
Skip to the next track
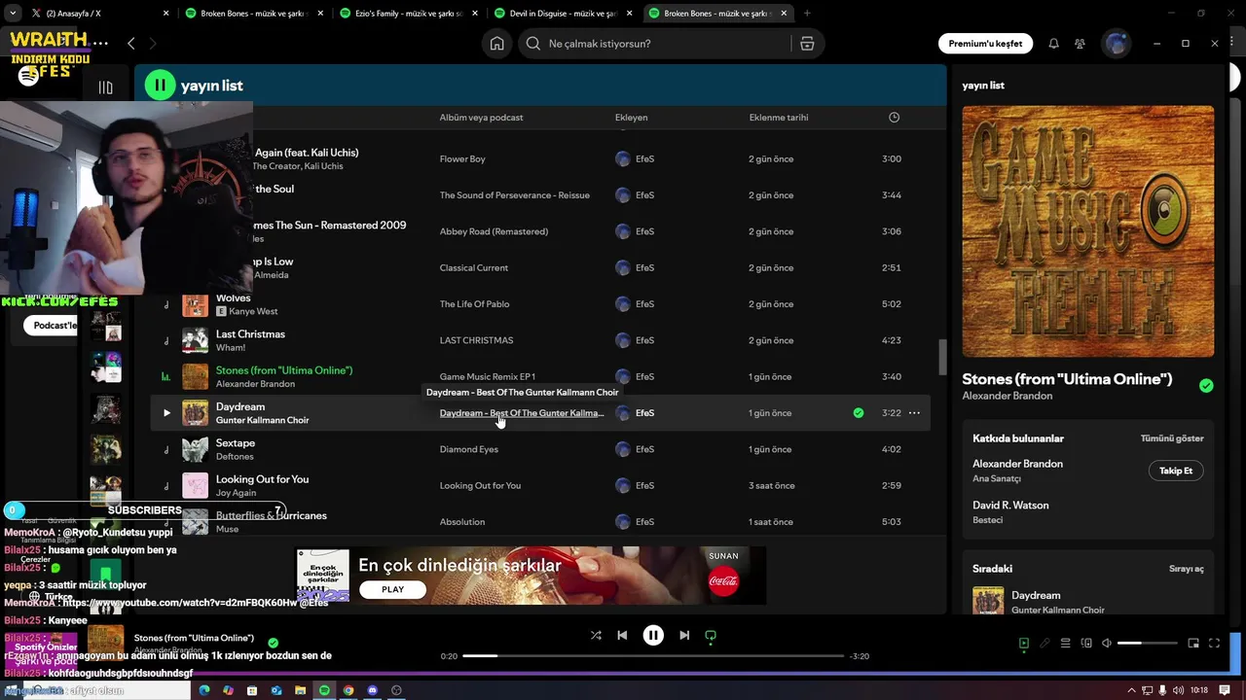[x=684, y=636]
